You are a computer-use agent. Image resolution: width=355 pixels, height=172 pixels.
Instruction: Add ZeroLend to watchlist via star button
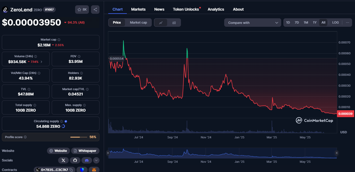click(82, 10)
